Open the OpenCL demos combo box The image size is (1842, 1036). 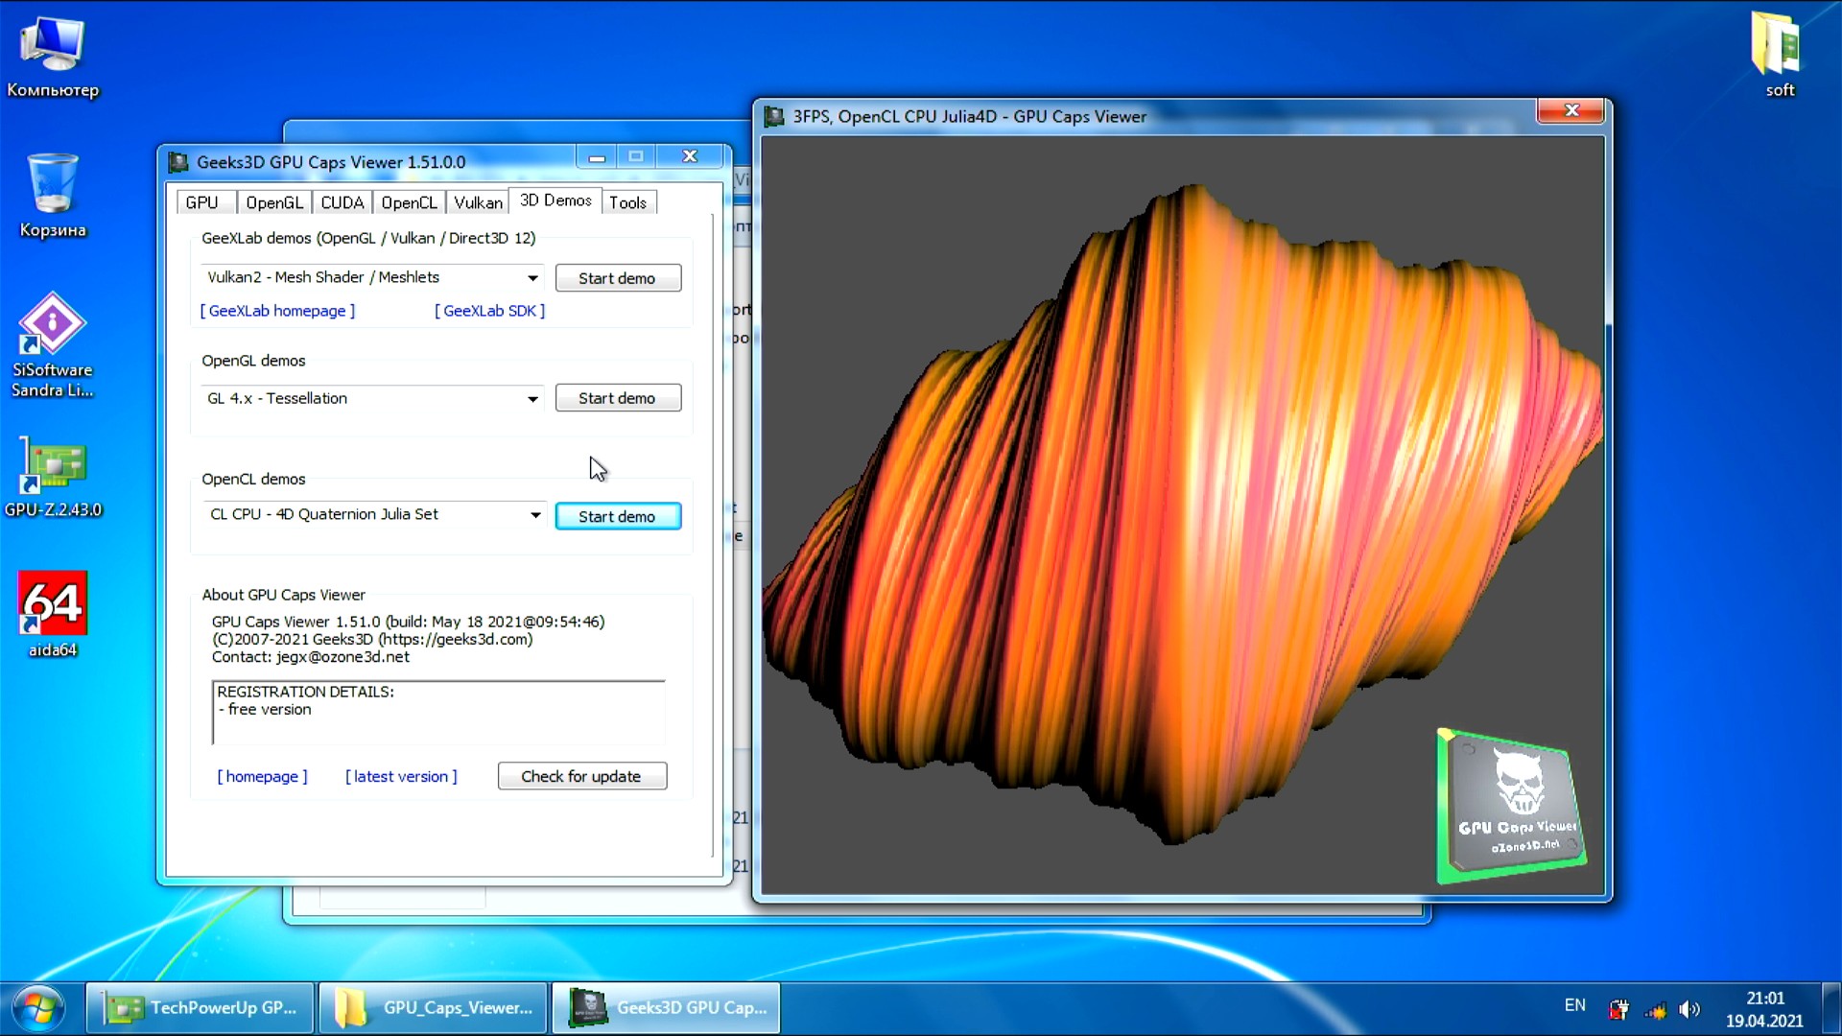pyautogui.click(x=535, y=515)
